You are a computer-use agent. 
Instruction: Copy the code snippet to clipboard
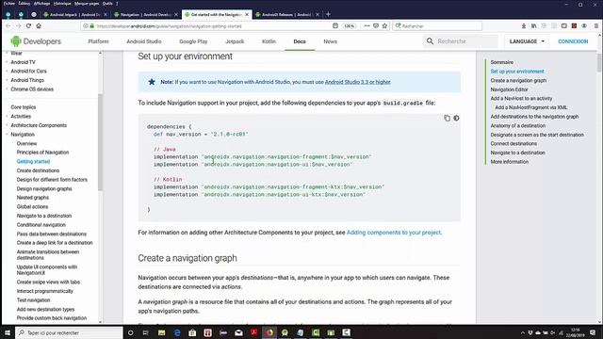coord(447,118)
